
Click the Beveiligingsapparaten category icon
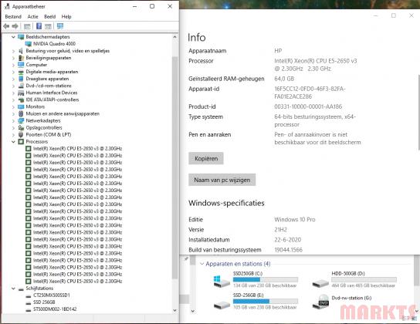pyautogui.click(x=21, y=58)
